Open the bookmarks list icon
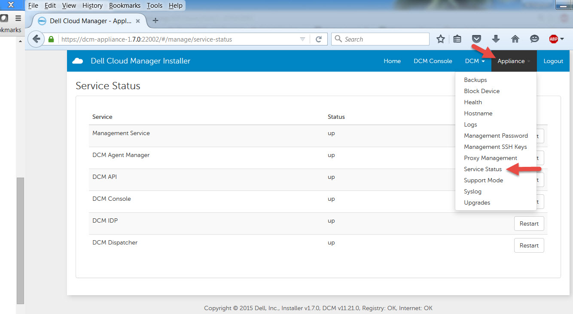 [x=457, y=39]
